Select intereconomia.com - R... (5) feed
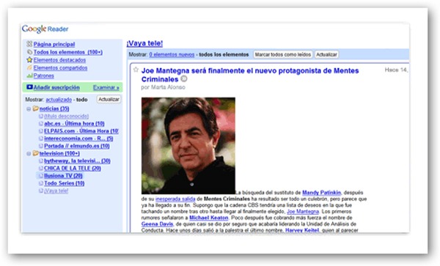This screenshot has height=266, width=440. 78,138
